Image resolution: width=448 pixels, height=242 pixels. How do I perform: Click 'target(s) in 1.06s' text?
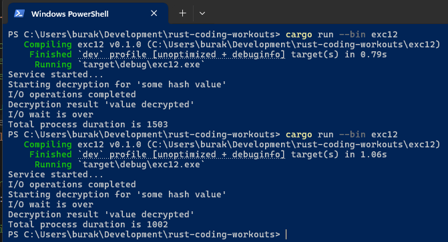click(339, 155)
